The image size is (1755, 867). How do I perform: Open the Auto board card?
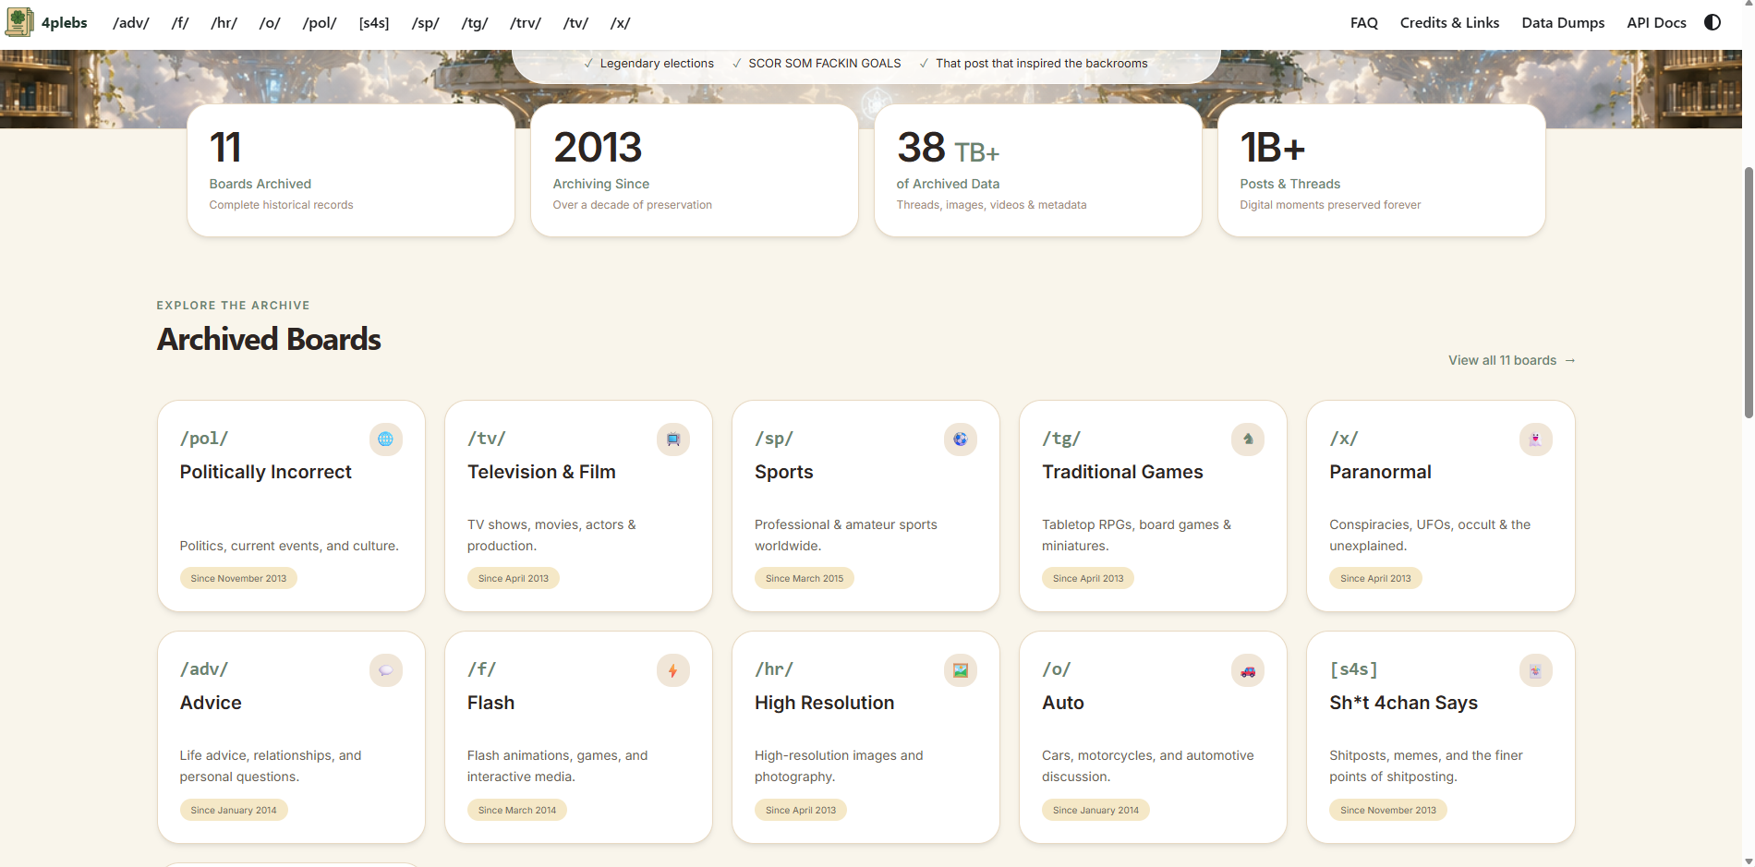(x=1153, y=737)
